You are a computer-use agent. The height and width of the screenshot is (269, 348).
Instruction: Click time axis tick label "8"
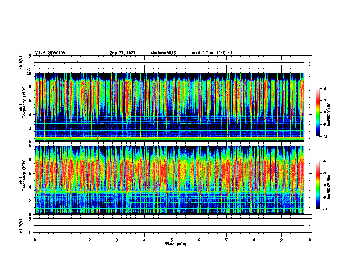254,240
